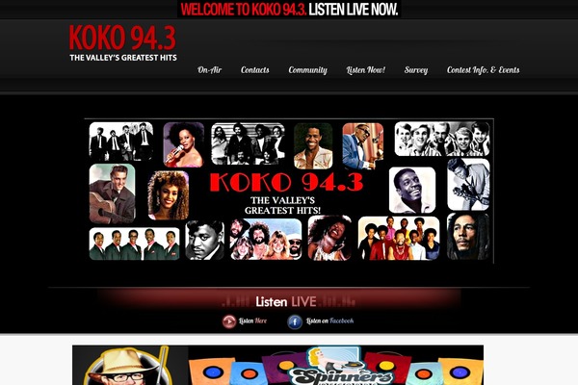Click the Welcome to KOKO 94.3 Listen Live Now banner

[289, 10]
